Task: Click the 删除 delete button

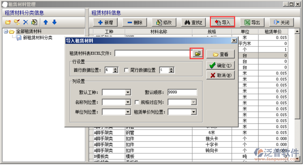Action: (135, 23)
